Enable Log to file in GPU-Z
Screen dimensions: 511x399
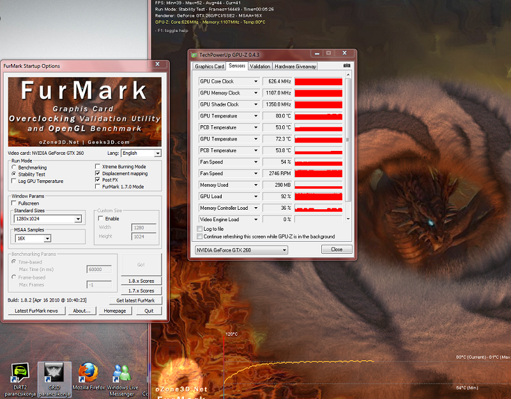[x=199, y=229]
